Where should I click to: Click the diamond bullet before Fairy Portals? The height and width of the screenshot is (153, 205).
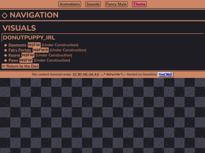point(5,50)
